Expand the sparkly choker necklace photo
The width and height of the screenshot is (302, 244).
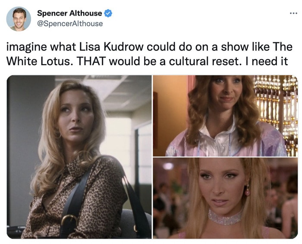pos(225,198)
